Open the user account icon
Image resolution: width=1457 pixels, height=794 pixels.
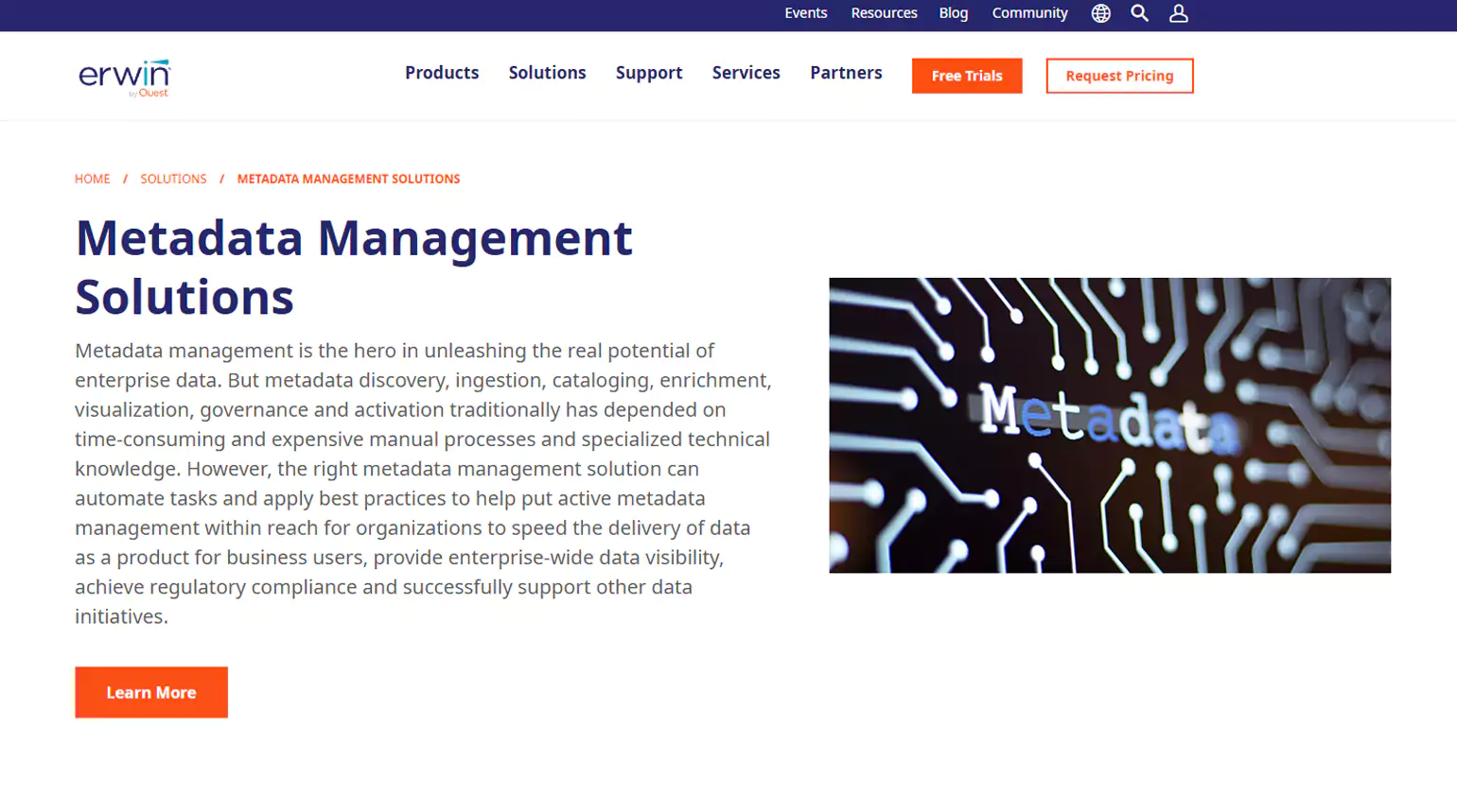pos(1178,13)
